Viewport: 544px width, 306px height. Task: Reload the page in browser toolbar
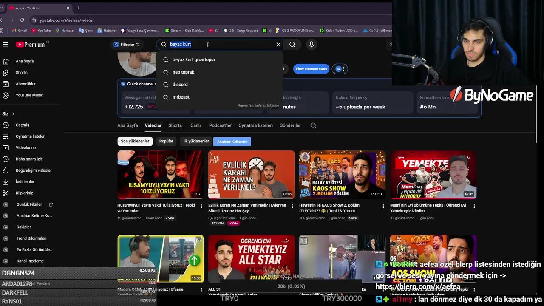tap(22, 20)
